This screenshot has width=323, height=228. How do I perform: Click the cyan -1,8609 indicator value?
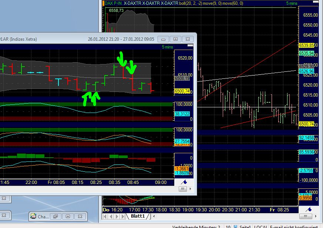(182, 173)
